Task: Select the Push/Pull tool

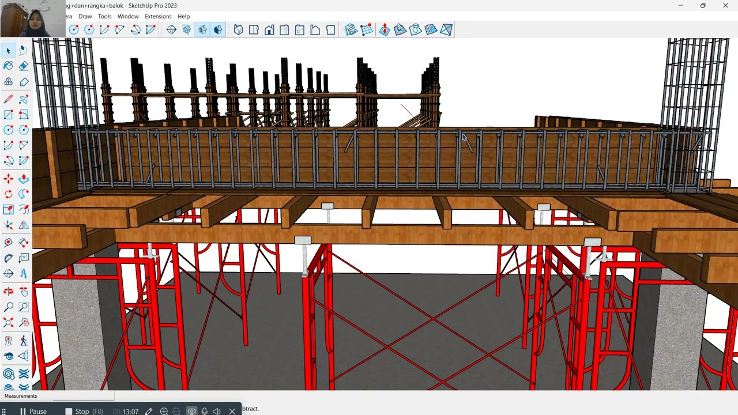Action: (x=24, y=179)
